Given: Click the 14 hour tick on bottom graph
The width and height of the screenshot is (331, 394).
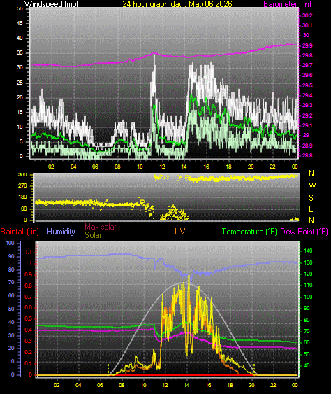Looking at the screenshot, I should [x=186, y=385].
